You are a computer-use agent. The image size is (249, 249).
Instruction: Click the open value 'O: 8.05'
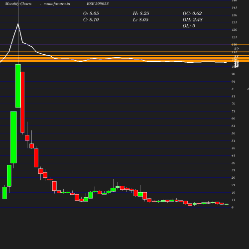click(x=91, y=13)
